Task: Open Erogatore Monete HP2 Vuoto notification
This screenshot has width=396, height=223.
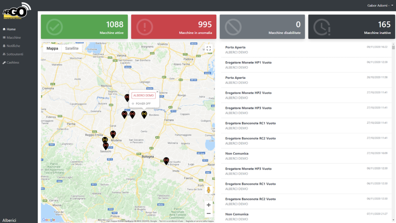Action: click(306, 95)
